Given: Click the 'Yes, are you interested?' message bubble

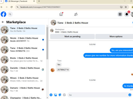Looking at the screenshot, I should (x=122, y=50).
